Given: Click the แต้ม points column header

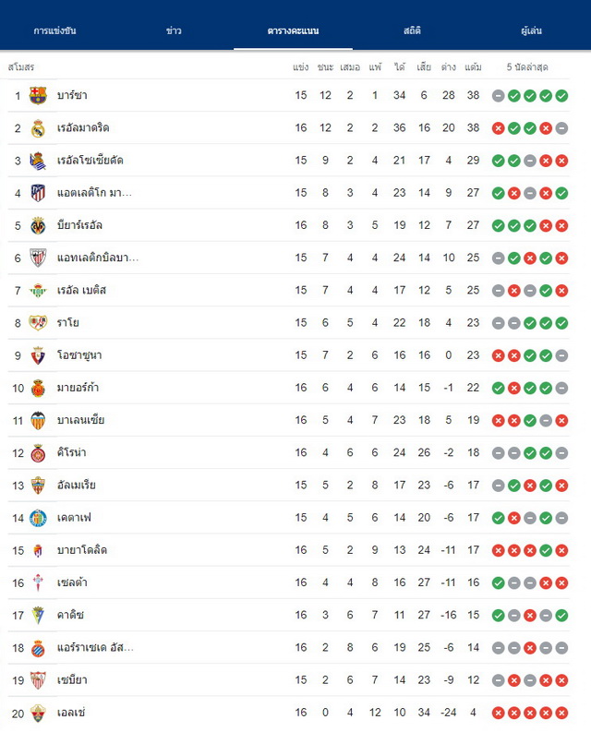Looking at the screenshot, I should [x=473, y=67].
